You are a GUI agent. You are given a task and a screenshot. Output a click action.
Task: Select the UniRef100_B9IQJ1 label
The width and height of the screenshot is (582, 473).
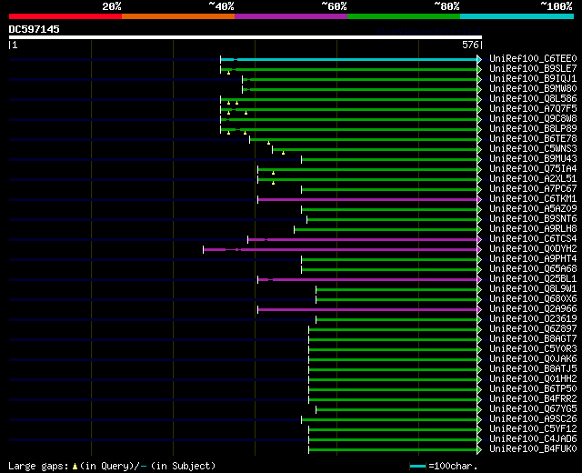coord(533,79)
